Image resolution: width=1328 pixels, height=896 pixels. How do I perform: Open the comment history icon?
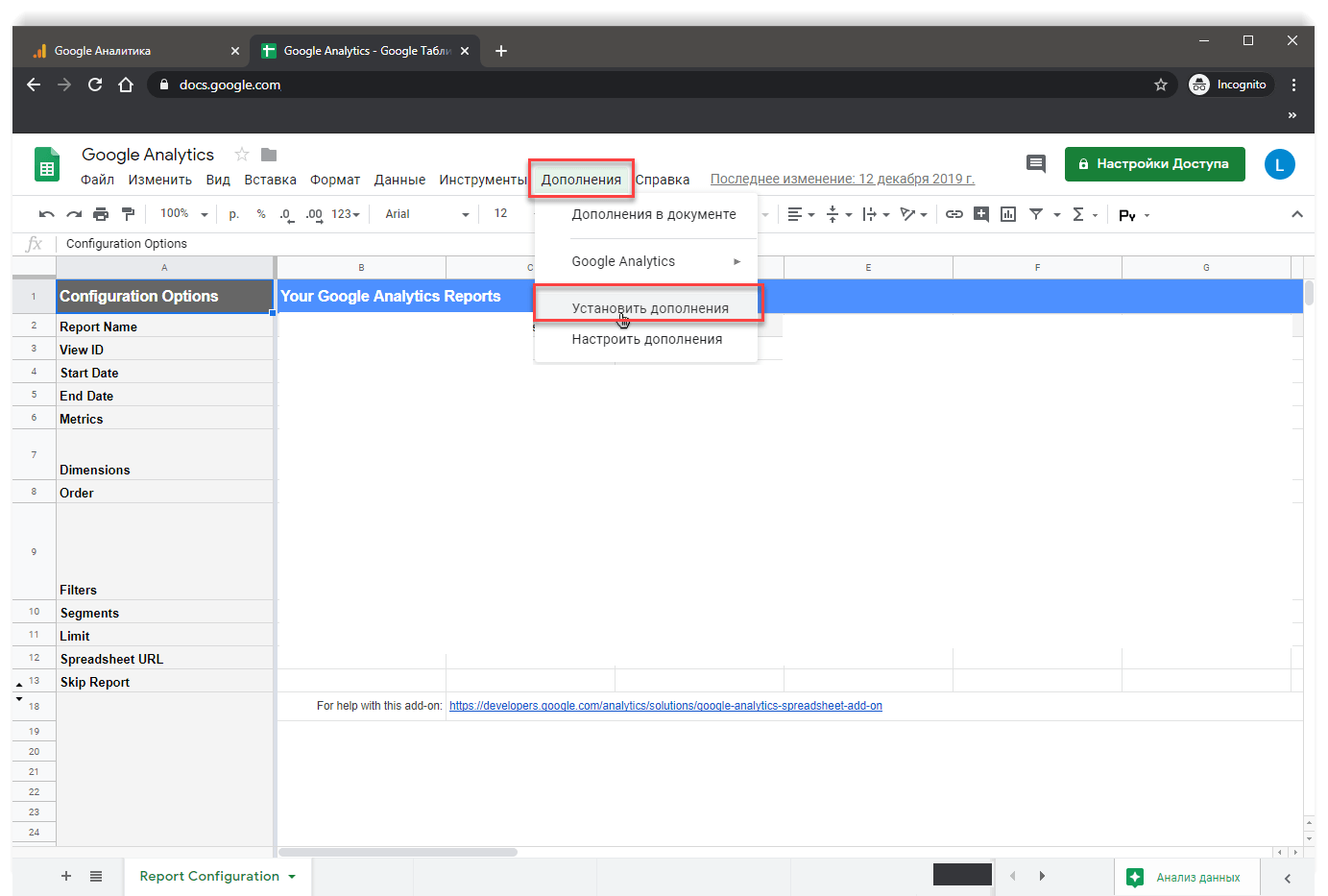(x=1035, y=163)
